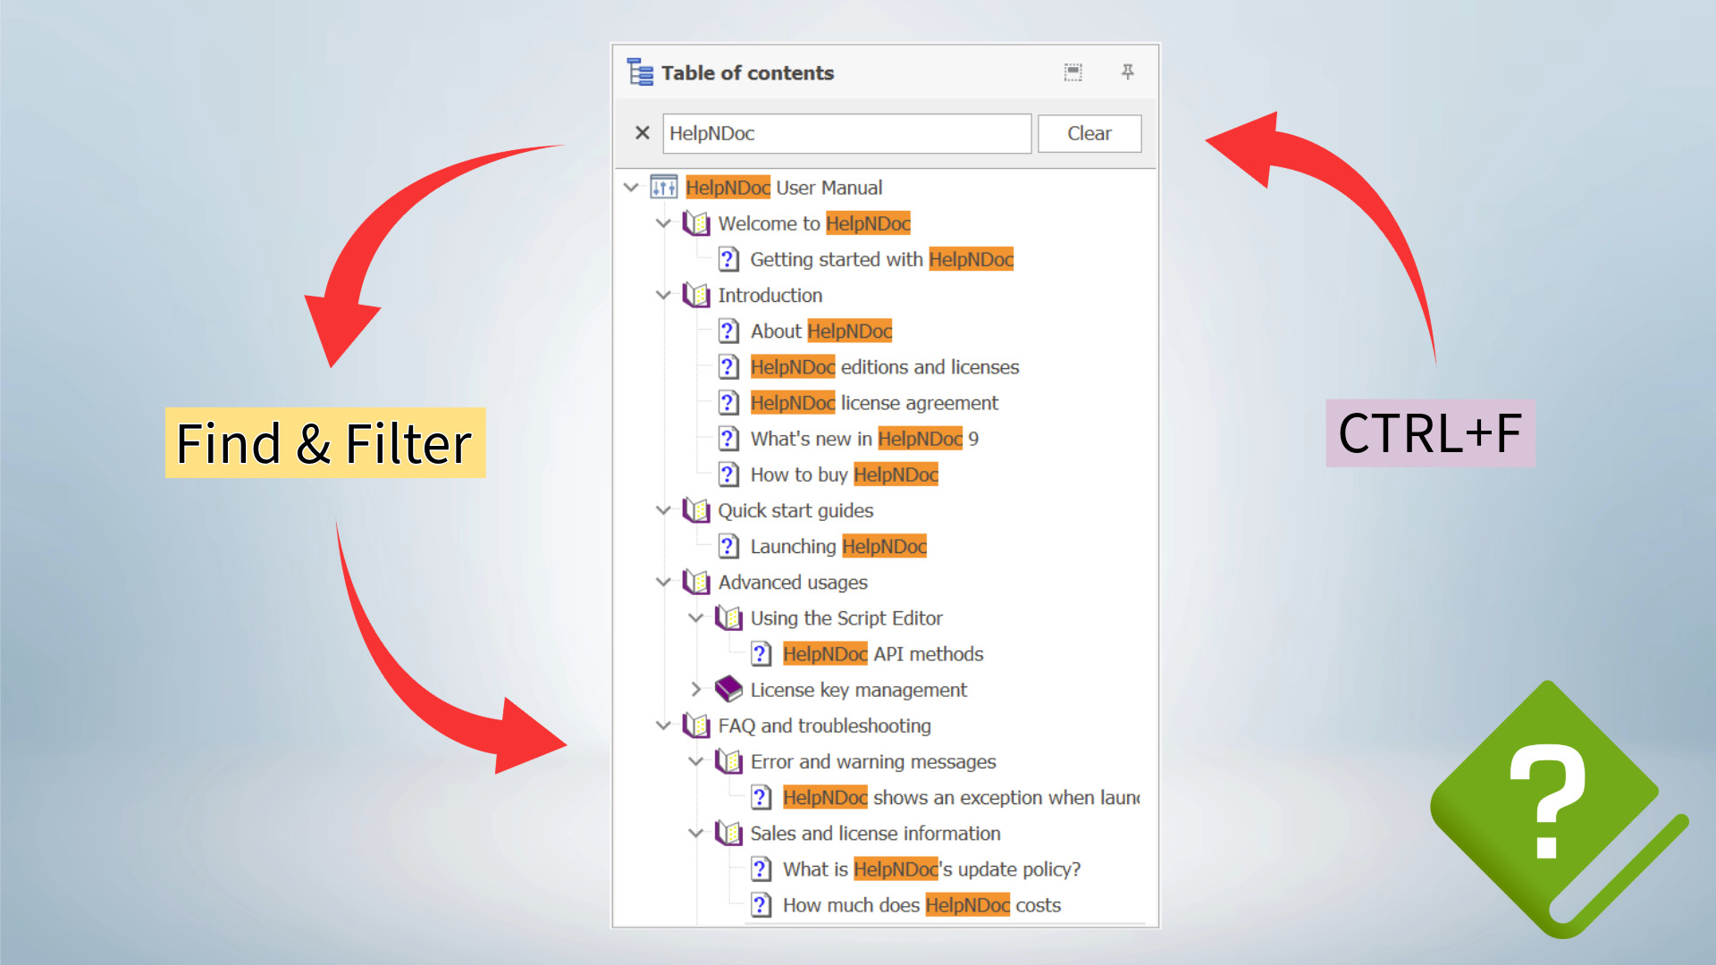Select the About HelpNDoc topic

pos(820,331)
